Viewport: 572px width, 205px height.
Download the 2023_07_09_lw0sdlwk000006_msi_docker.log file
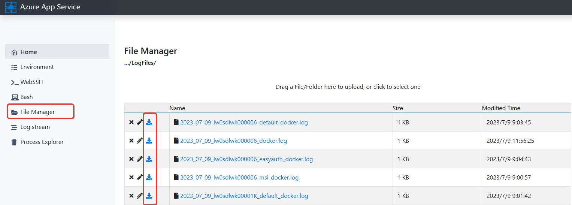[149, 178]
